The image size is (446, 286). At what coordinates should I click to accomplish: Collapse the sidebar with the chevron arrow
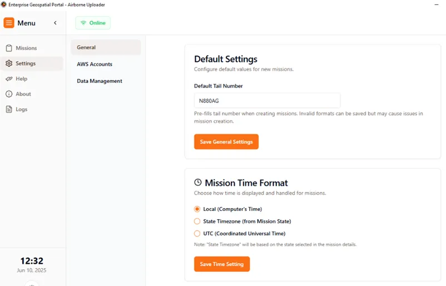point(55,23)
